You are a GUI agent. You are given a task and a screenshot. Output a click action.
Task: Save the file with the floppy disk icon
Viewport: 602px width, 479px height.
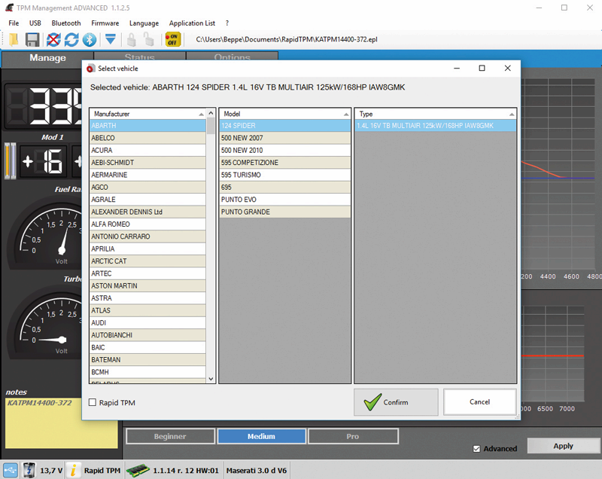32,40
